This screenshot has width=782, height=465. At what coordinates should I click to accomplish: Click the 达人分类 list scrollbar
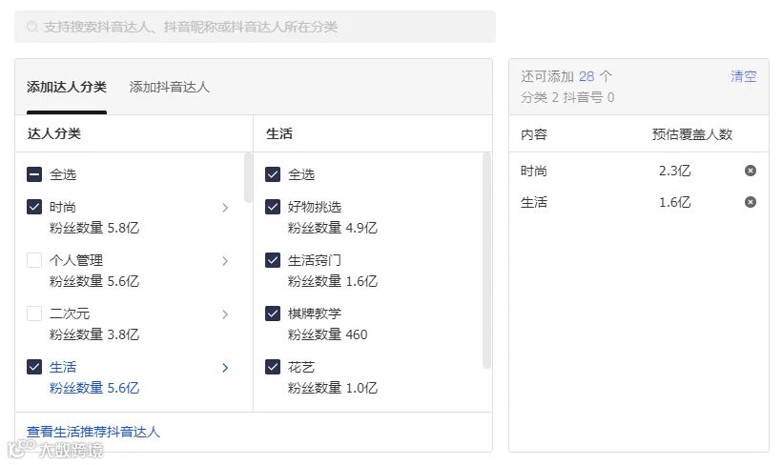[248, 178]
